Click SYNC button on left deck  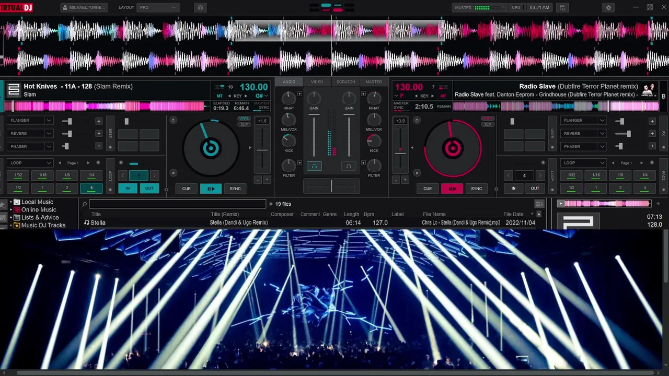[x=235, y=189]
